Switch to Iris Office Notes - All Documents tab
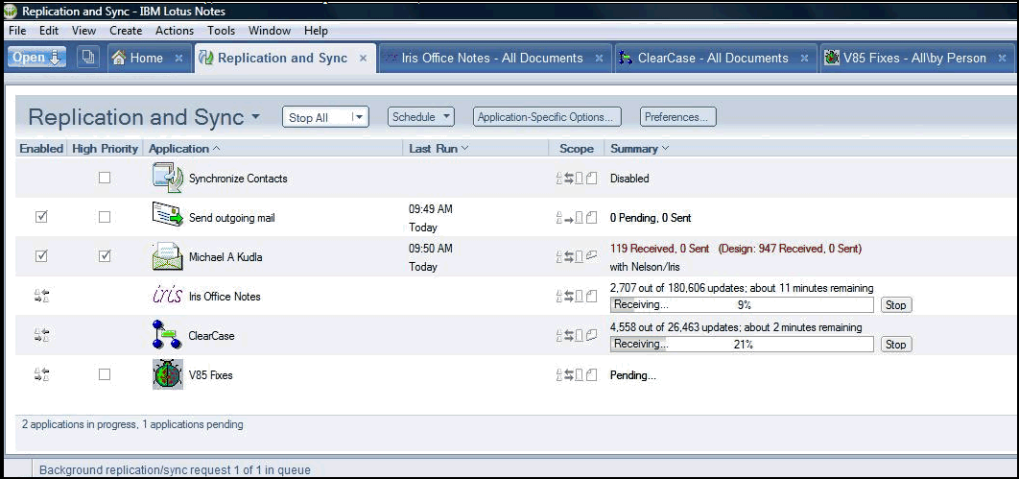1019x479 pixels. 495,58
